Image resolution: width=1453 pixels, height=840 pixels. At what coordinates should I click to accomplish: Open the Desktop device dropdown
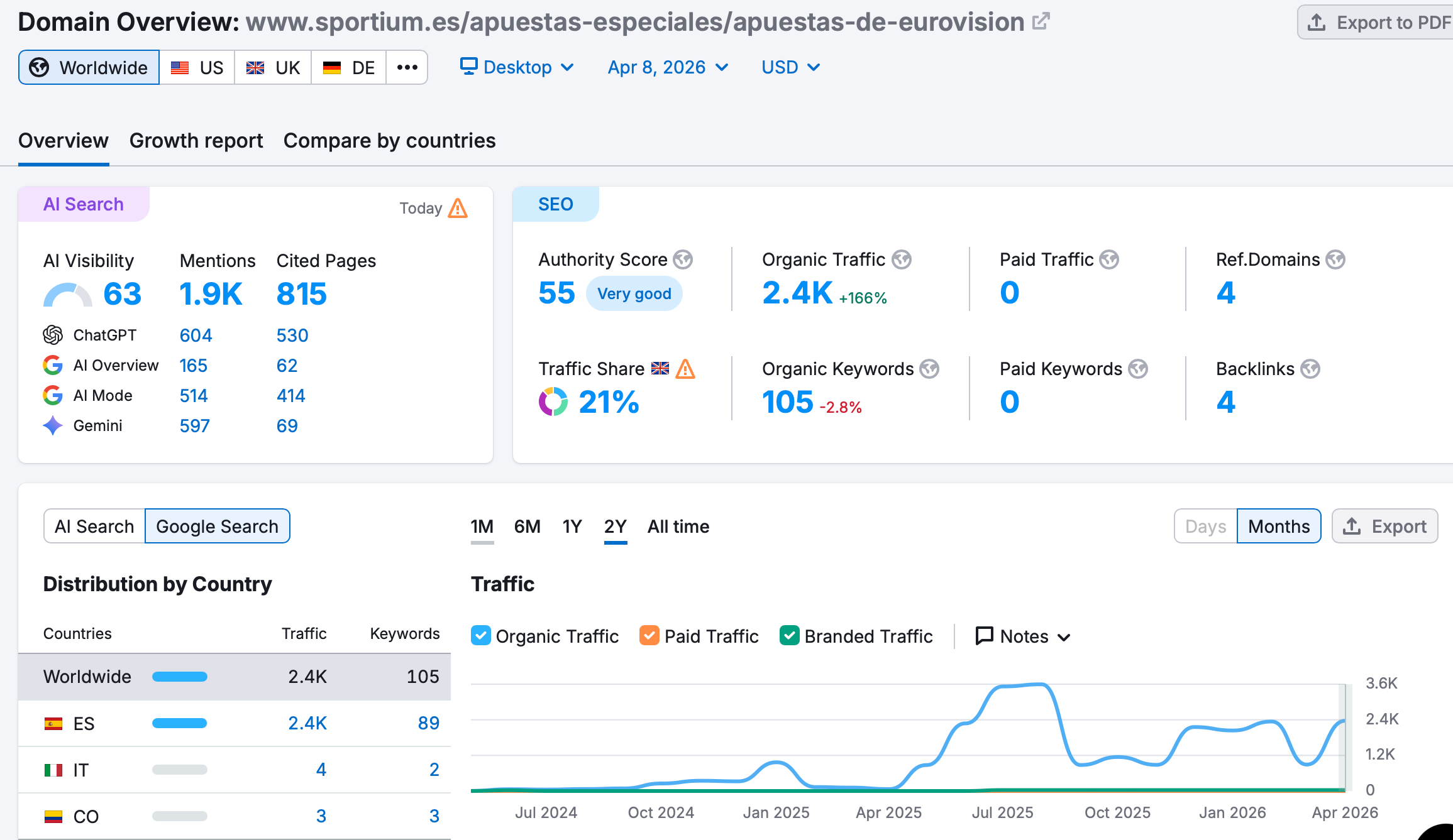[x=517, y=67]
